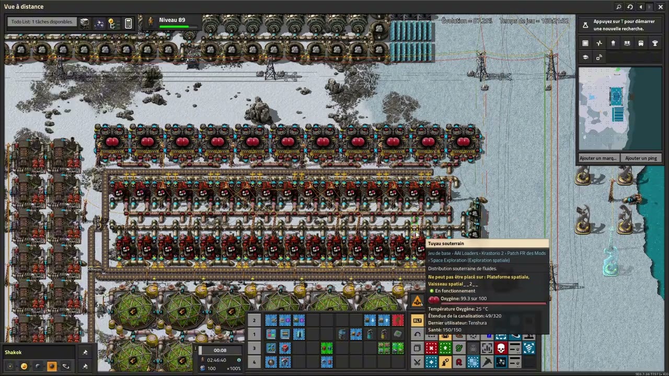Click the undo arrow shortcut
The width and height of the screenshot is (669, 376).
pyautogui.click(x=417, y=334)
